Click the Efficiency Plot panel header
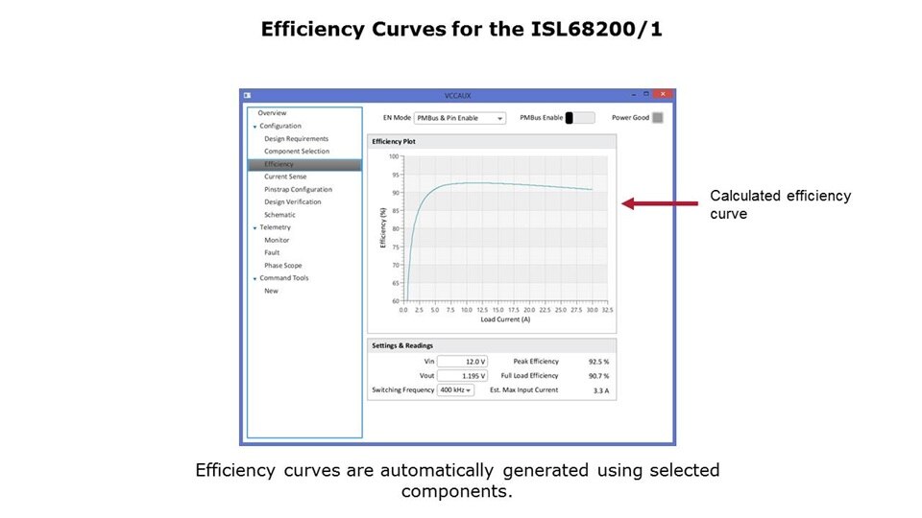The height and width of the screenshot is (518, 922). coord(492,142)
